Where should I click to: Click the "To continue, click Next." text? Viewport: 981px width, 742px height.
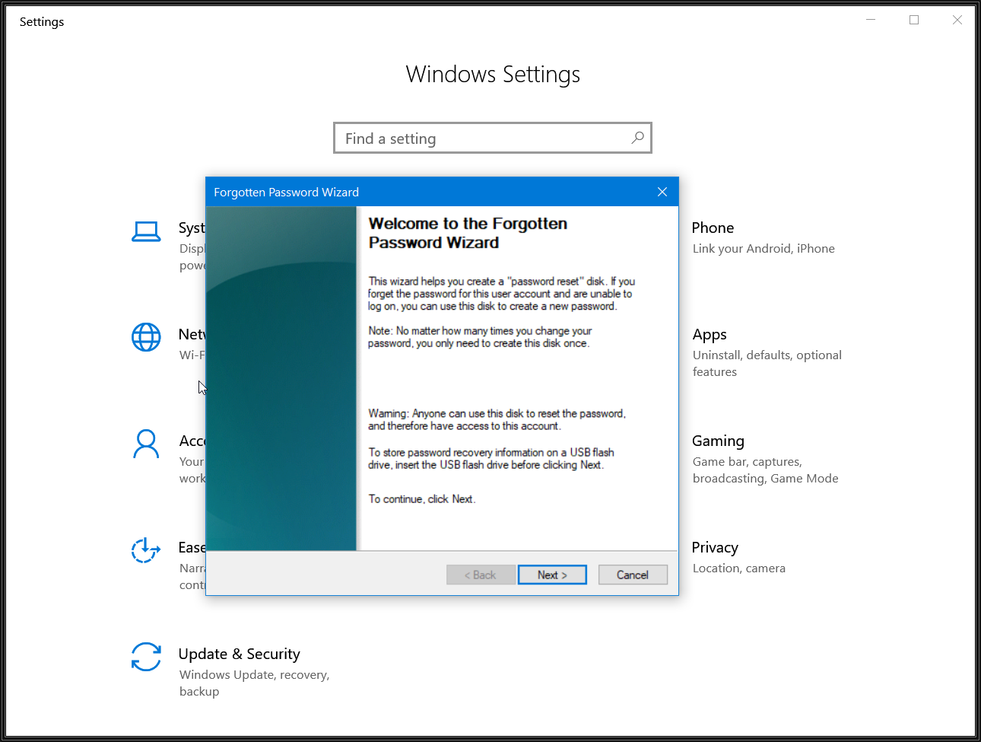422,499
